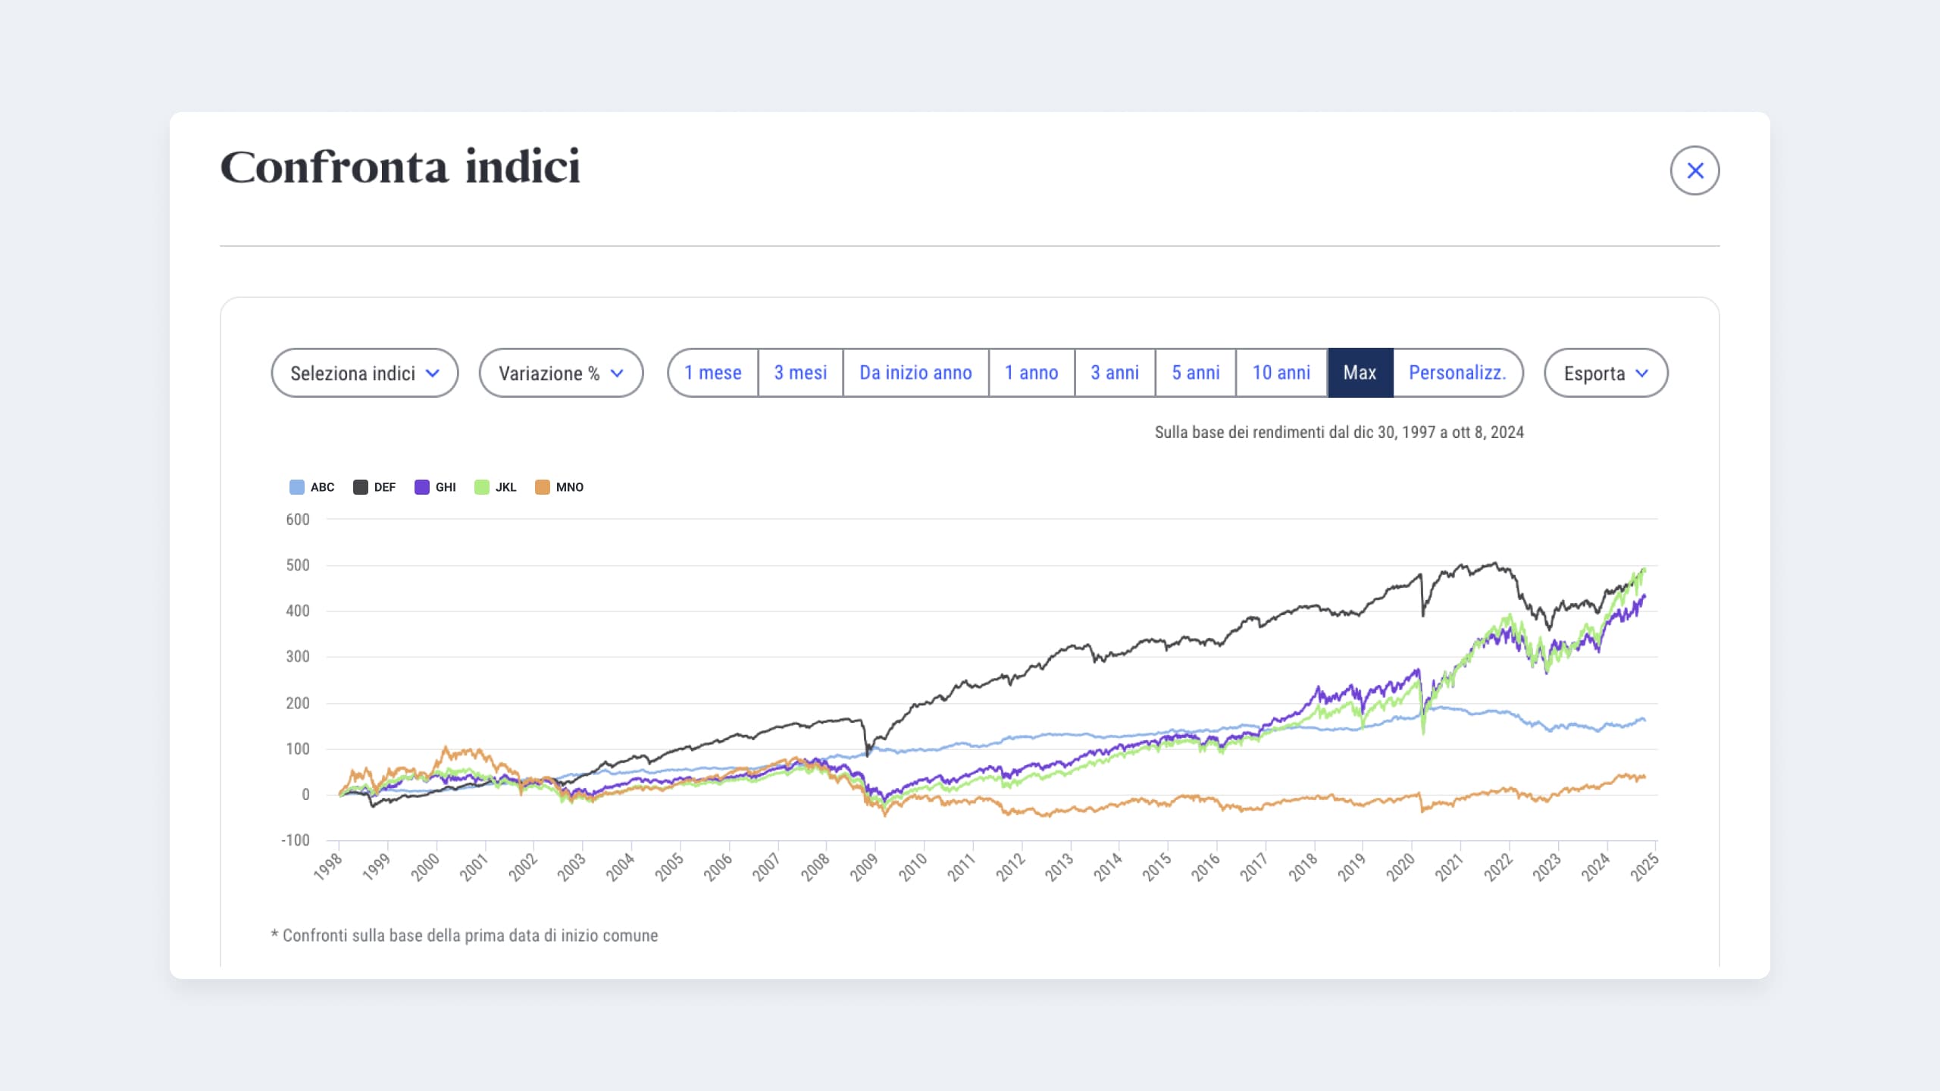This screenshot has width=1940, height=1091.
Task: Toggle the DEF series in legend
Action: (x=361, y=487)
